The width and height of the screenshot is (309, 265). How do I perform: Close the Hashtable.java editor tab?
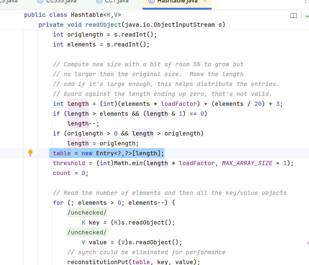coord(205,1)
